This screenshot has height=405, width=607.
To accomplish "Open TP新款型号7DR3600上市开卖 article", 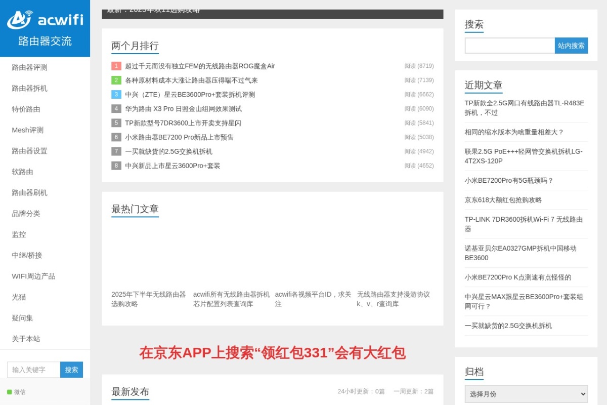I will (x=183, y=123).
